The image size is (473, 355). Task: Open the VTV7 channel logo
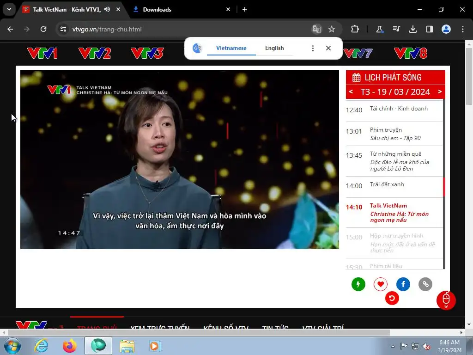click(358, 53)
